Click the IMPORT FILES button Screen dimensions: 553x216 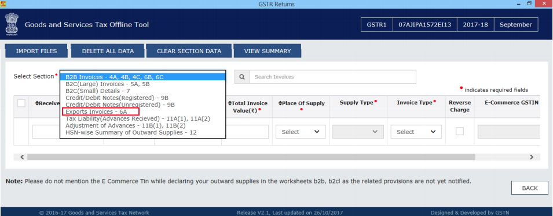tap(36, 51)
